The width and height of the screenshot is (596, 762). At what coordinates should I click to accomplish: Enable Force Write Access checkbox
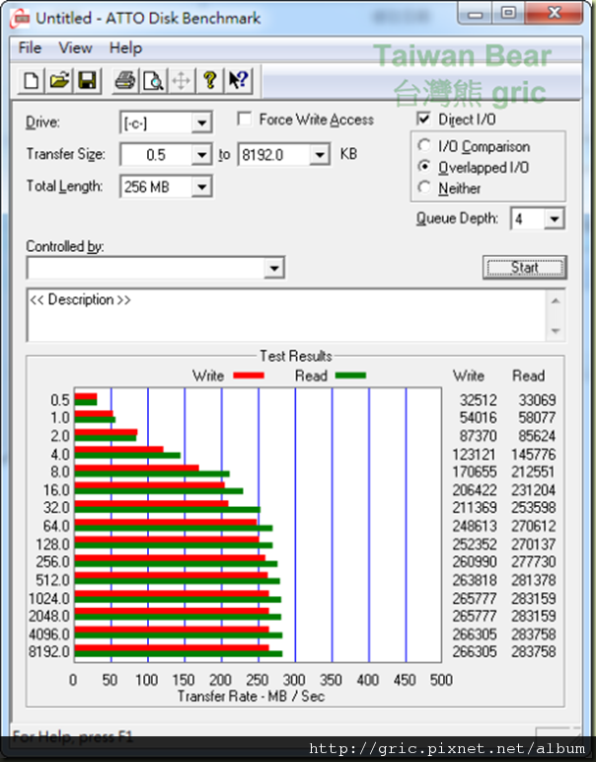coord(244,119)
